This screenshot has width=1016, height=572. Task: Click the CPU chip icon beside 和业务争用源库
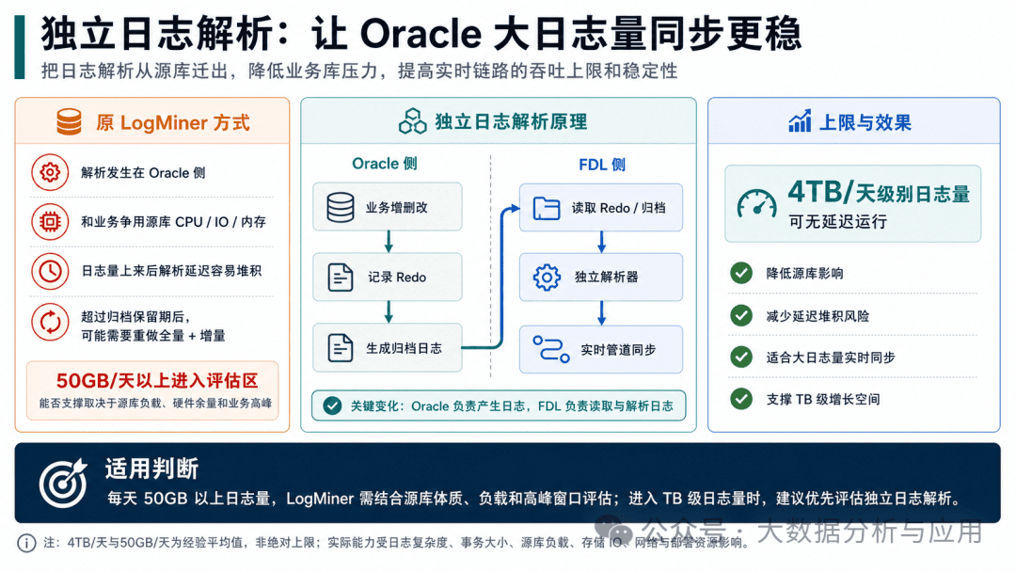[x=50, y=222]
